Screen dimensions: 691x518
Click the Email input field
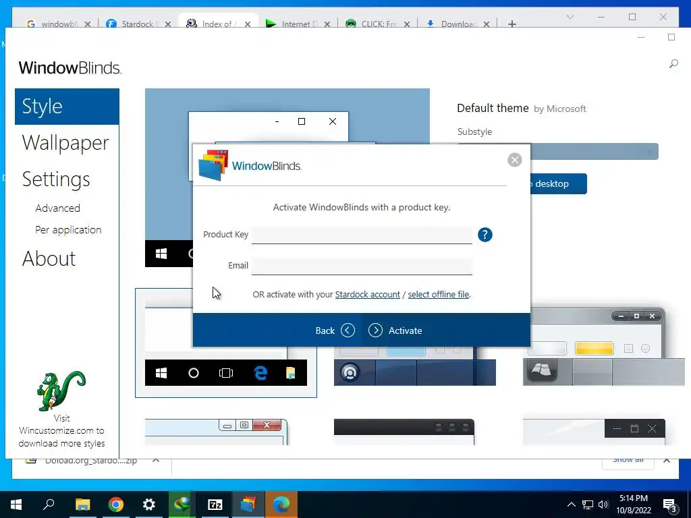tap(362, 266)
